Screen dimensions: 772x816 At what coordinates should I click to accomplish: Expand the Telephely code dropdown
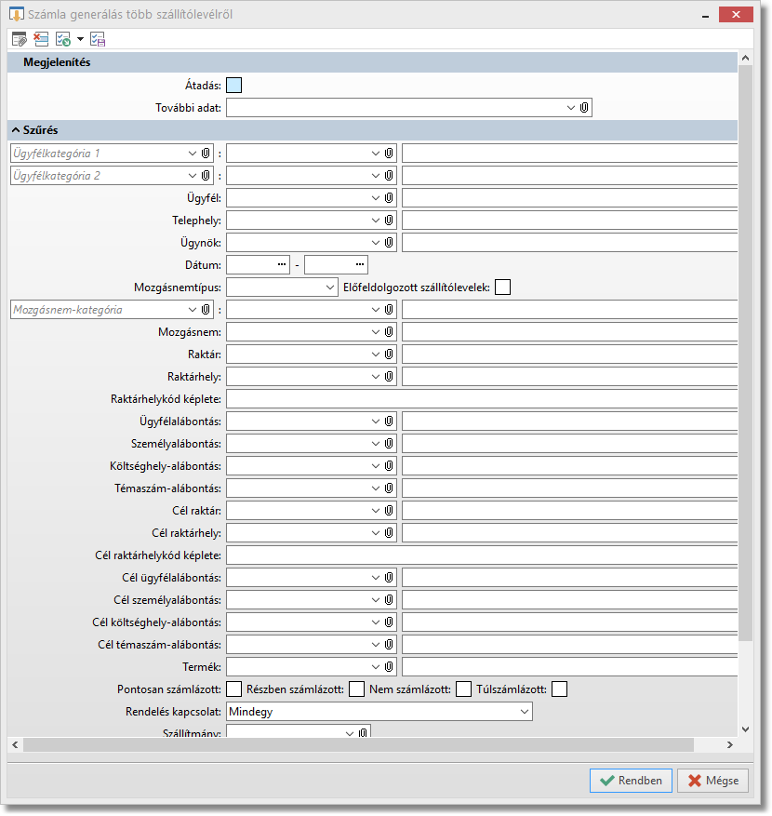coord(376,221)
